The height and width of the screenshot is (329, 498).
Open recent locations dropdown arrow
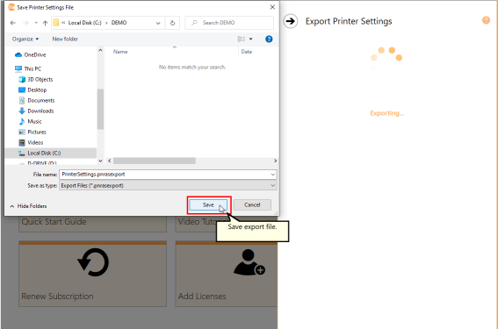[x=36, y=23]
